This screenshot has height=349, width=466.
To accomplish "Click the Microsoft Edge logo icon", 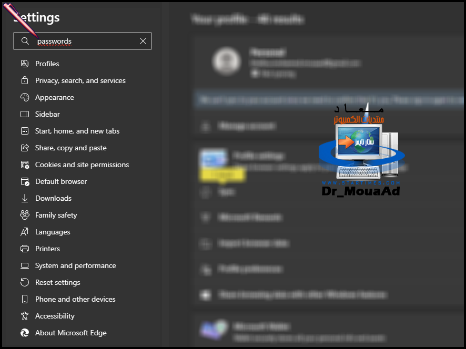I will 25,333.
